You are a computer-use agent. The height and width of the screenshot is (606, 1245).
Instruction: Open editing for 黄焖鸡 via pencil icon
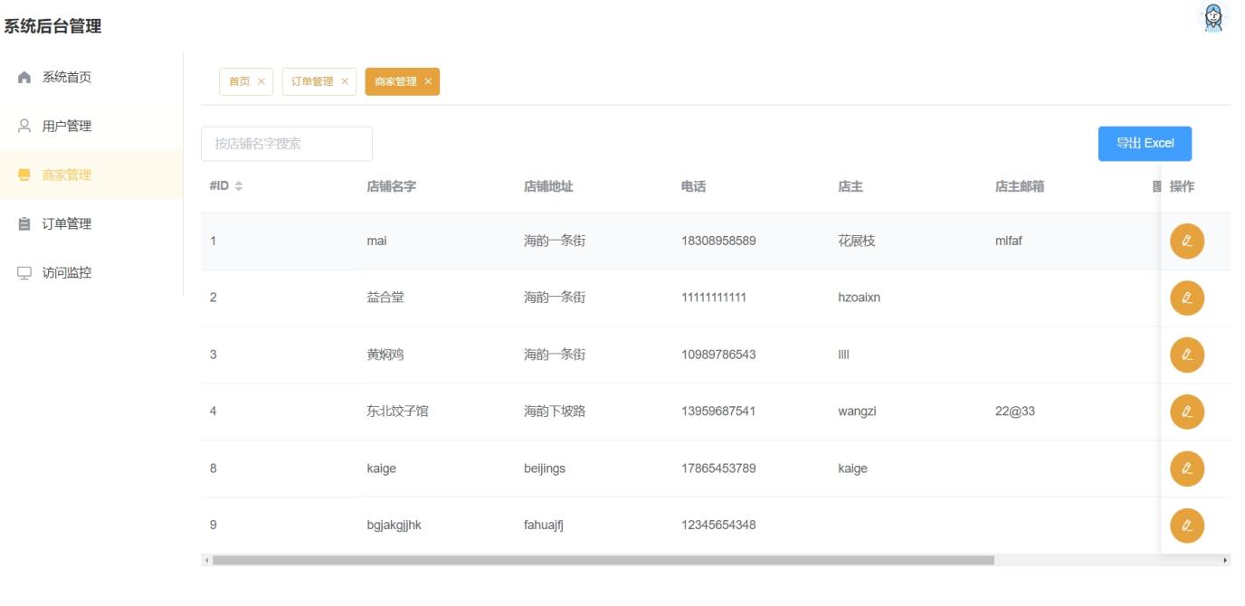pyautogui.click(x=1187, y=355)
